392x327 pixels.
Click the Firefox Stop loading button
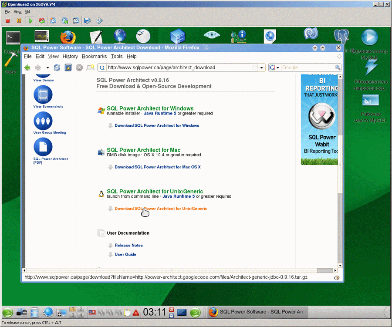79,67
